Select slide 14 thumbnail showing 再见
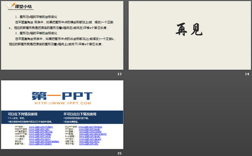Image resolution: width=252 pixels, height=156 pixels. coord(190,35)
